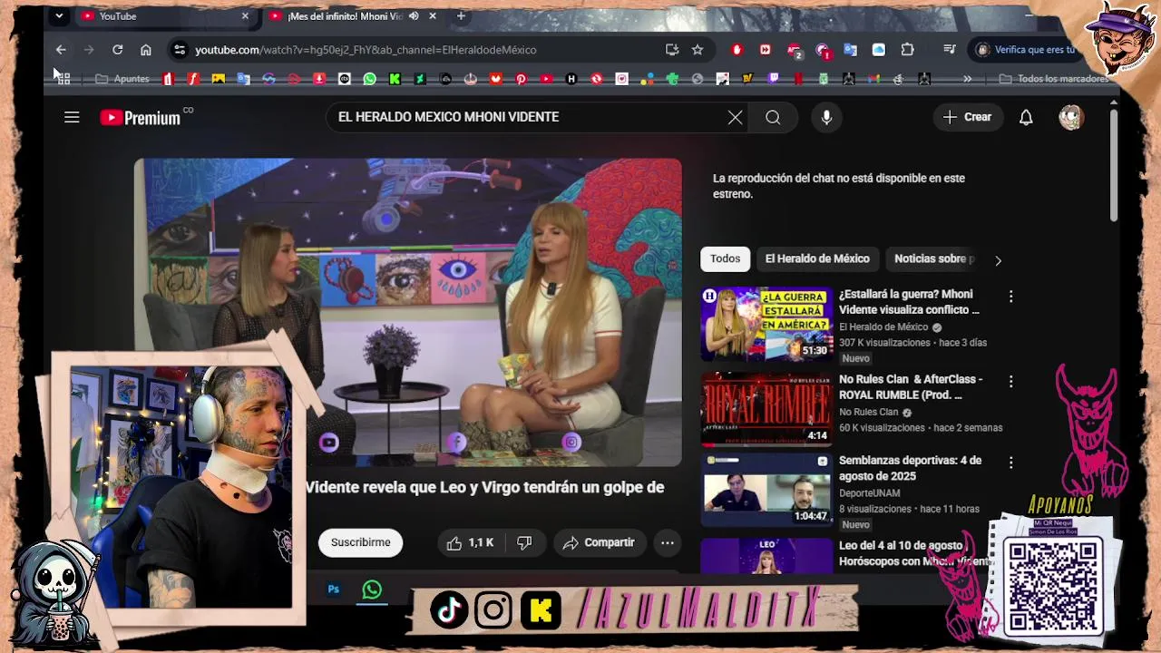Reload the current page
Image resolution: width=1161 pixels, height=653 pixels.
117,50
